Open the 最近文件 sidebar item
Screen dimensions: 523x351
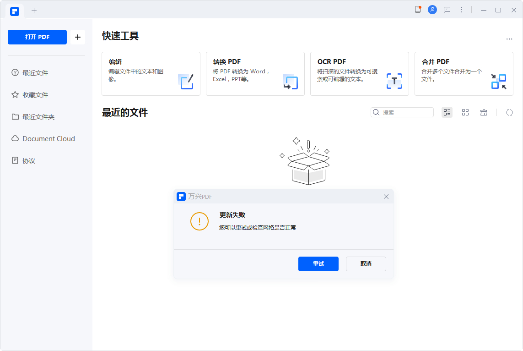35,73
